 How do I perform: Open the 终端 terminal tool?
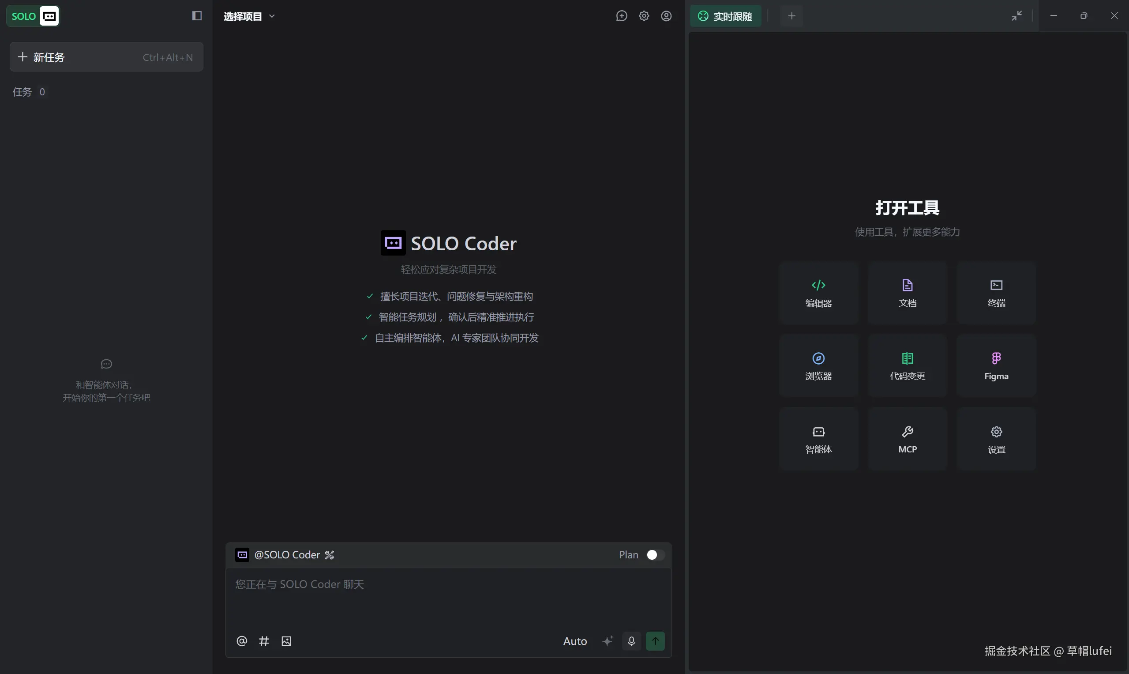(x=996, y=293)
